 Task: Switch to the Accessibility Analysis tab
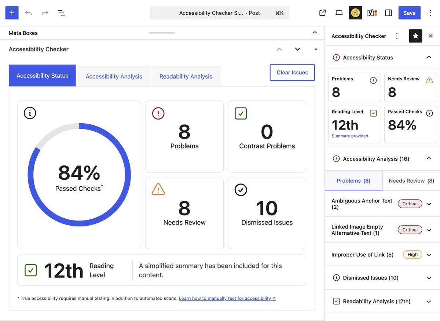click(x=114, y=76)
